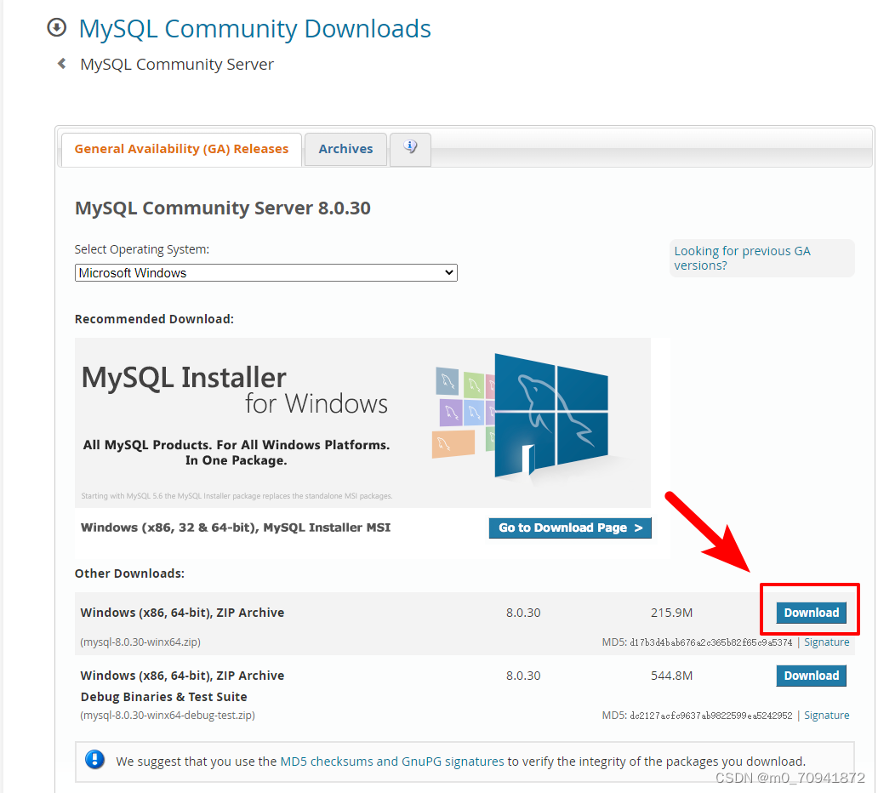Download the Debug Binaries & Test Suite archive
This screenshot has height=793, width=878.
pos(811,676)
